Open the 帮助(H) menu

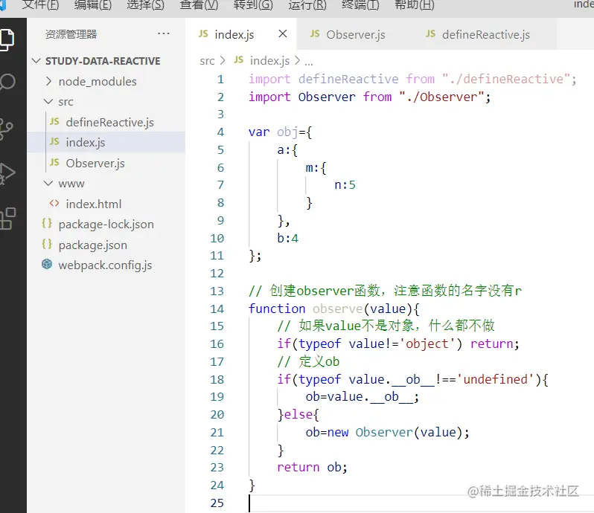[x=415, y=5]
